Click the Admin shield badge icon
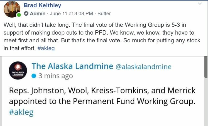This screenshot has height=126, width=208. [x=26, y=13]
